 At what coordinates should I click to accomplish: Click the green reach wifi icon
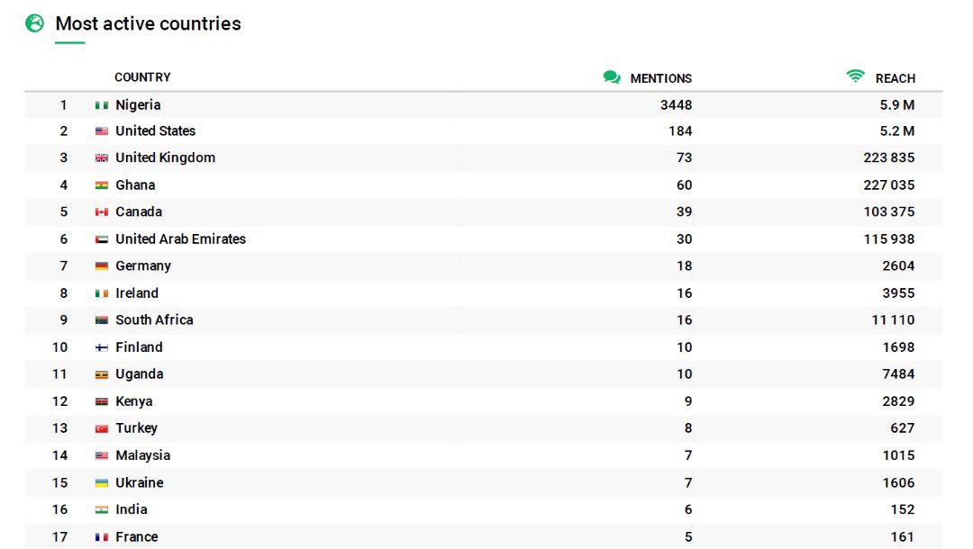[855, 76]
